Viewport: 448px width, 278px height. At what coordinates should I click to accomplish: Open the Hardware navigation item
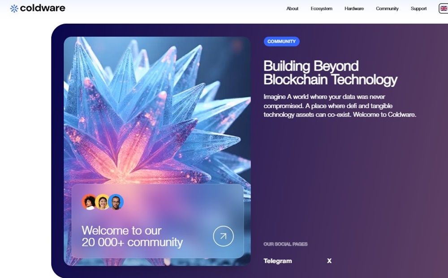coord(354,9)
